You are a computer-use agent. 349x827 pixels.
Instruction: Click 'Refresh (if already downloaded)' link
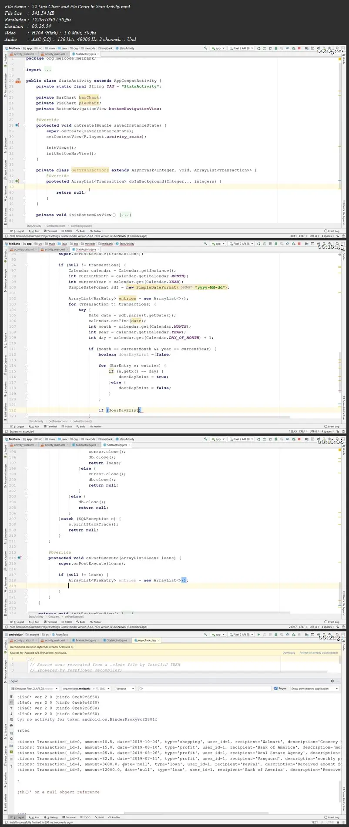(x=319, y=653)
